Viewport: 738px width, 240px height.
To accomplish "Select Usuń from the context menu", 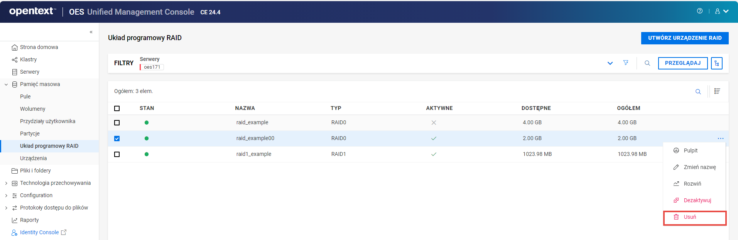I will click(x=690, y=217).
